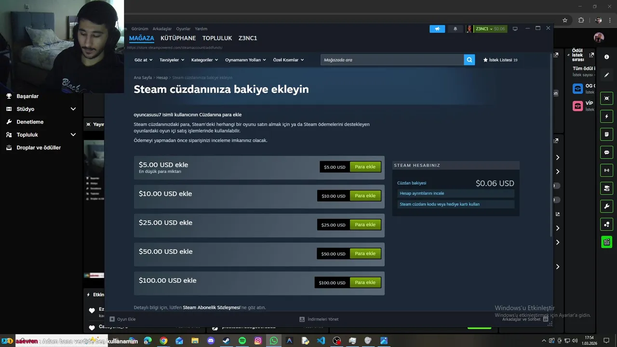Show hidden system tray icons chevron

(544, 341)
